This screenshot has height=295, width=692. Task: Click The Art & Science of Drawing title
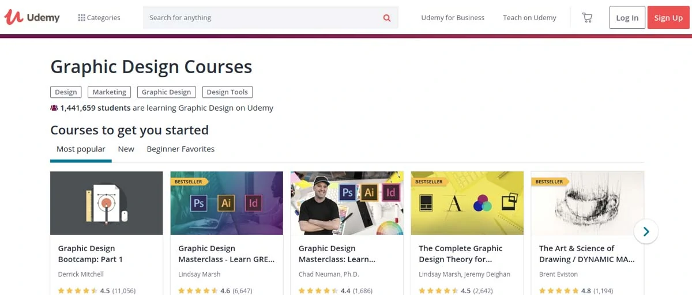[x=587, y=254]
